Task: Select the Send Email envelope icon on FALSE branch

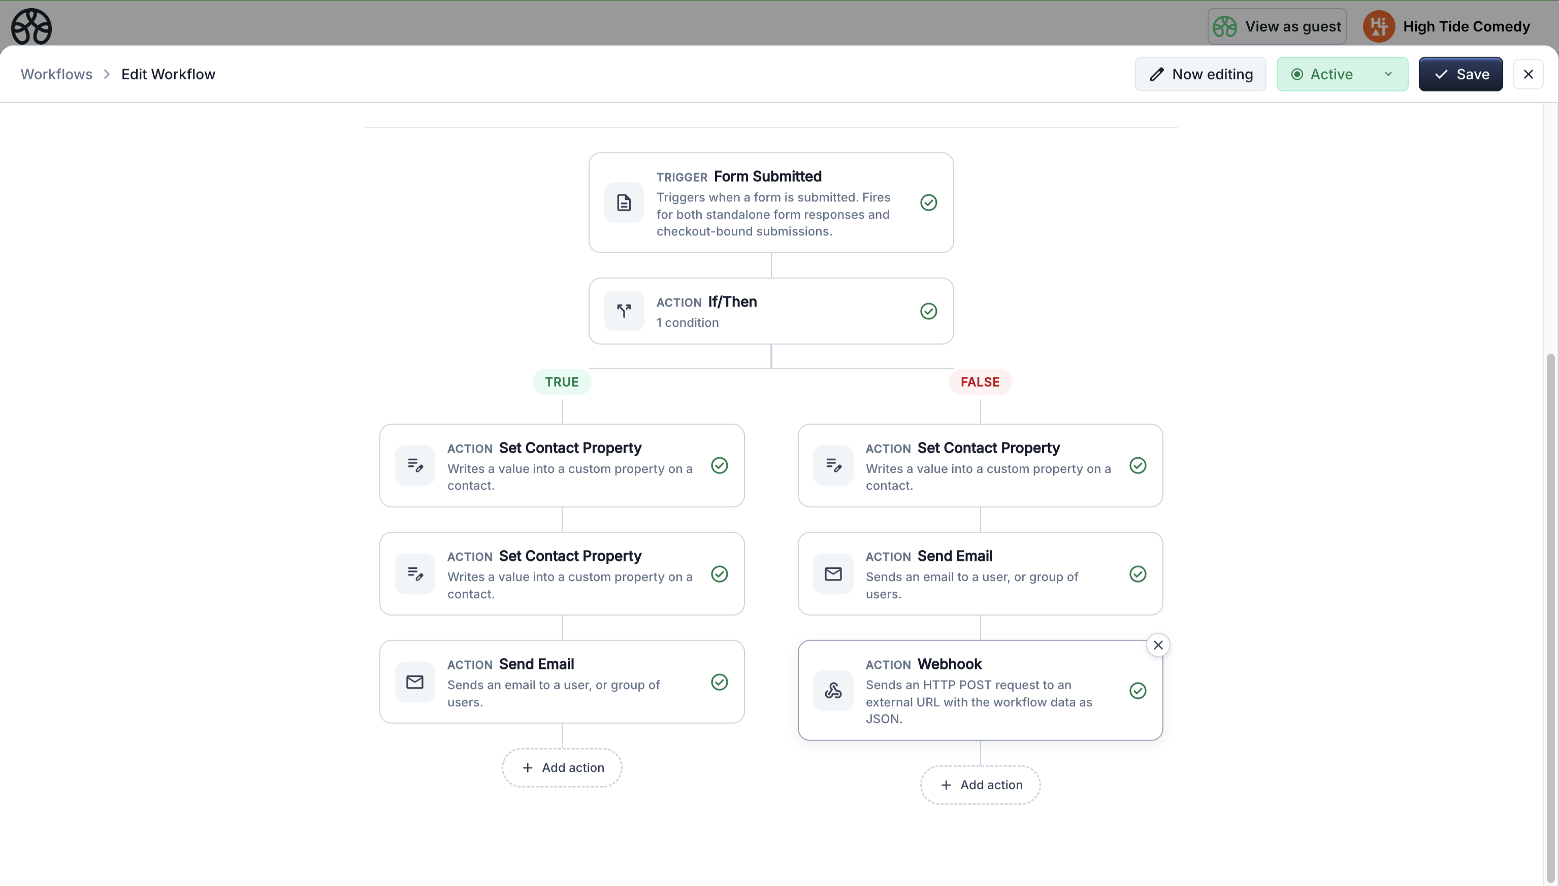Action: point(832,573)
